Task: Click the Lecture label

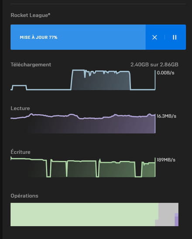Action: tap(20, 108)
